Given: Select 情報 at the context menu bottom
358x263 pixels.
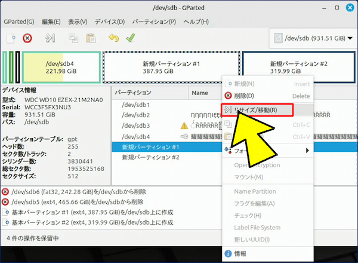Looking at the screenshot, I should [x=240, y=253].
